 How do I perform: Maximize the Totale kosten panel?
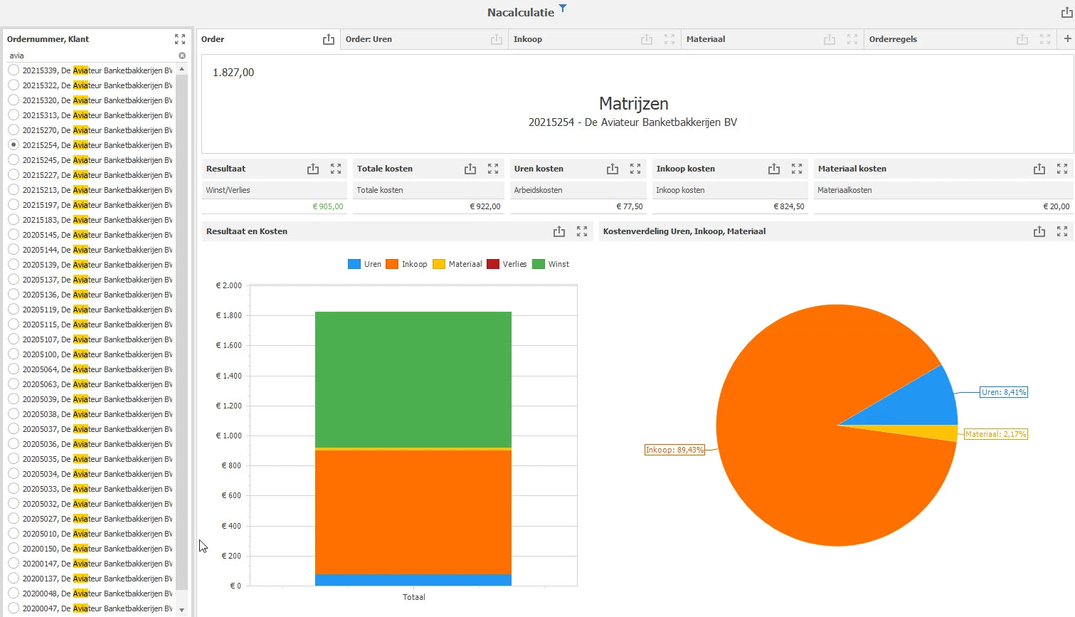pyautogui.click(x=493, y=169)
